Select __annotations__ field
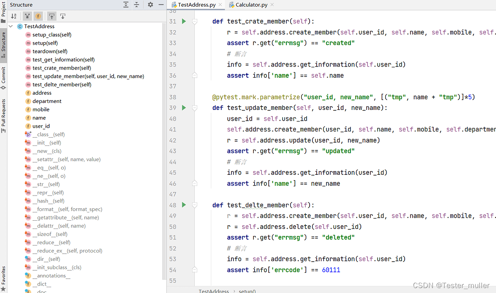This screenshot has width=496, height=293. (51, 275)
